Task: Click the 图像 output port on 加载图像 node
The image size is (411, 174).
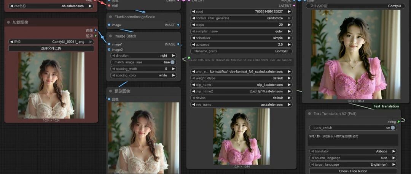Action: coord(96,30)
